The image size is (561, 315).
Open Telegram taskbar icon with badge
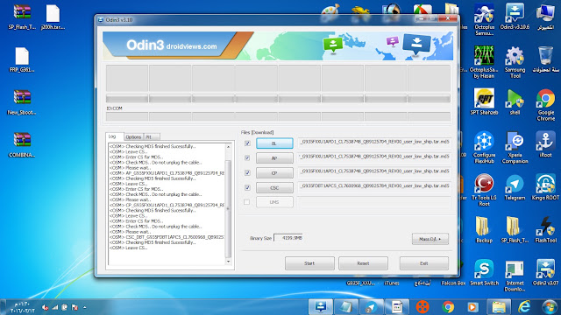click(371, 307)
